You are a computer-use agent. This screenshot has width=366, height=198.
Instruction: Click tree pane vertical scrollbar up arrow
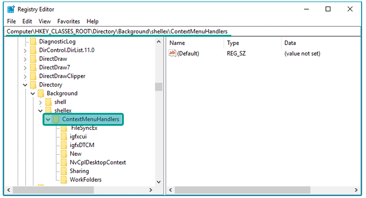pos(159,42)
